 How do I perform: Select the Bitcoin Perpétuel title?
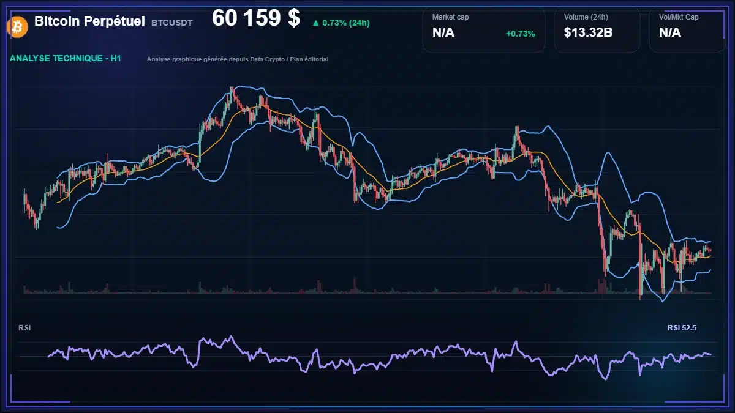[90, 21]
